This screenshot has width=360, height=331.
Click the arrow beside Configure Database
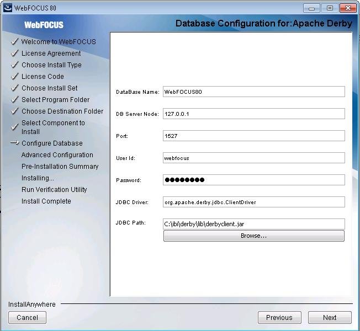coord(15,143)
